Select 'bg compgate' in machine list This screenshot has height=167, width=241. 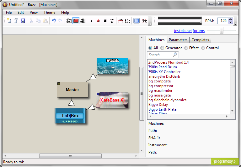point(159,81)
